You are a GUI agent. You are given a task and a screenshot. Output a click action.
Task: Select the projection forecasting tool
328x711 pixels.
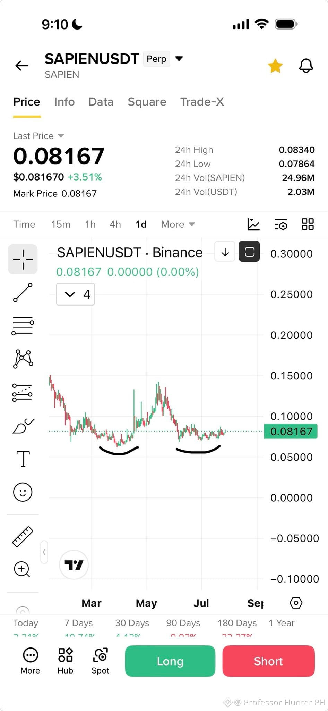click(x=23, y=393)
